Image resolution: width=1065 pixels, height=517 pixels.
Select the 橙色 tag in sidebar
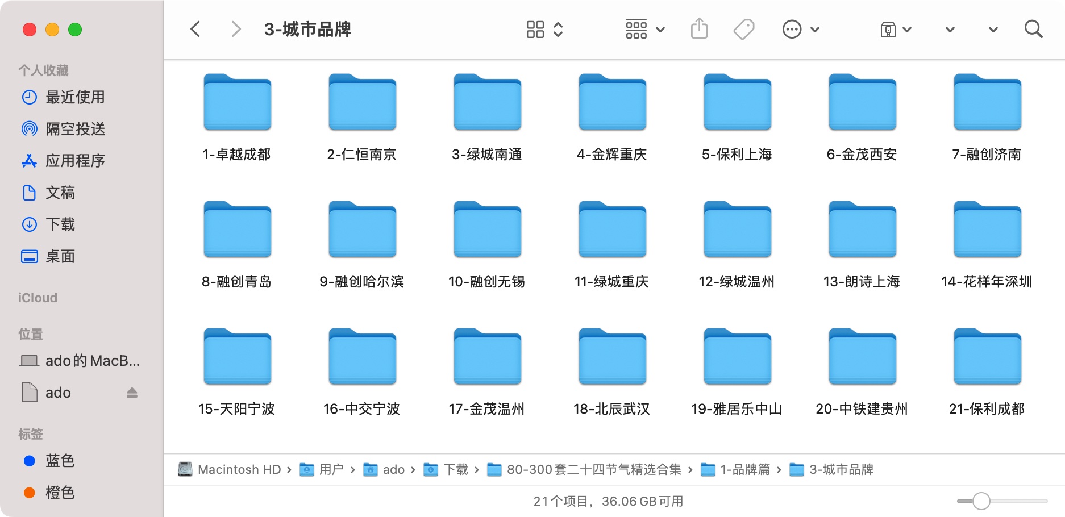point(60,493)
